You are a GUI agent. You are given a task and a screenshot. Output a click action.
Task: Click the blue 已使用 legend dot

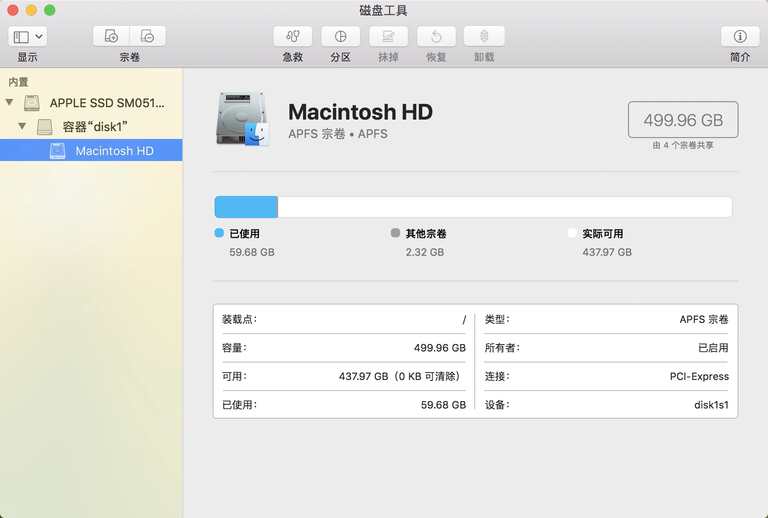219,233
